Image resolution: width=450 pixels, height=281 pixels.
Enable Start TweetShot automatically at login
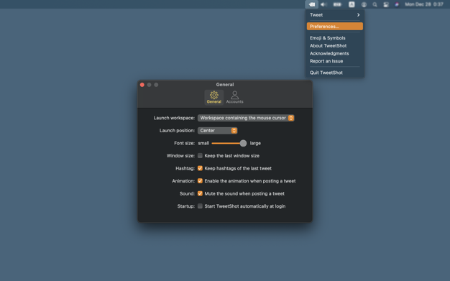tap(200, 206)
